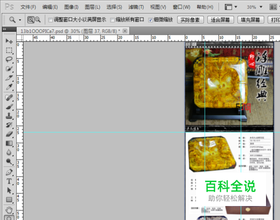Select the Blur tool
Screen dimensions: 280x220
point(9,152)
